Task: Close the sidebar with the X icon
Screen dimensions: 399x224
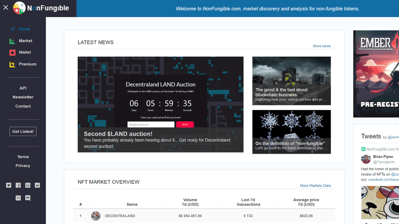Action: pos(6,8)
